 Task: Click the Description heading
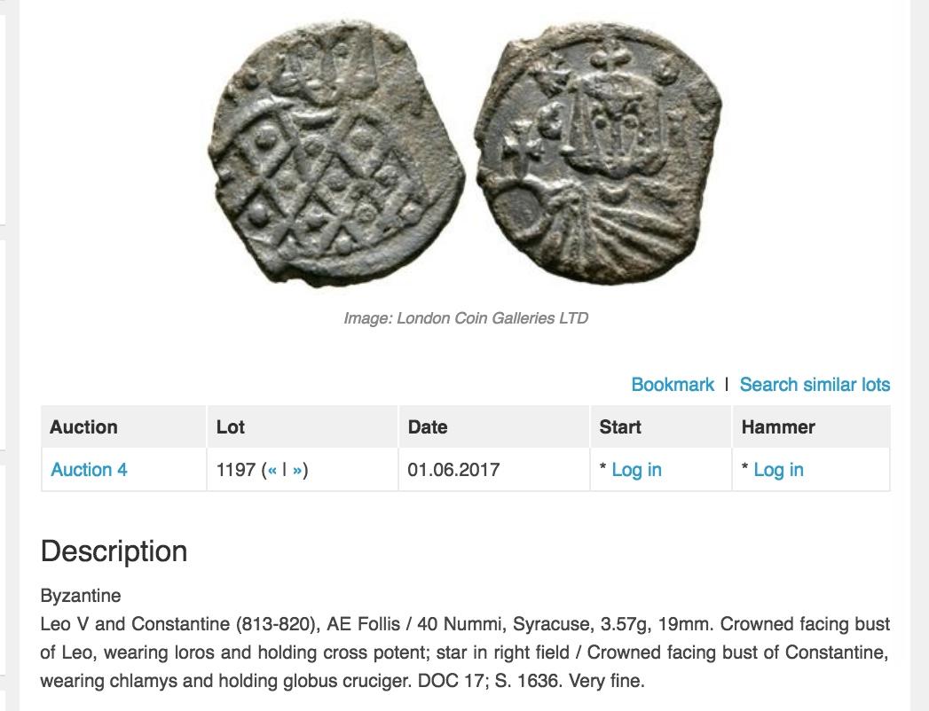(x=114, y=551)
